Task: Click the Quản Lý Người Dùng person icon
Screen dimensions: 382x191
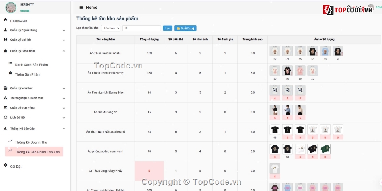Action: point(5,30)
